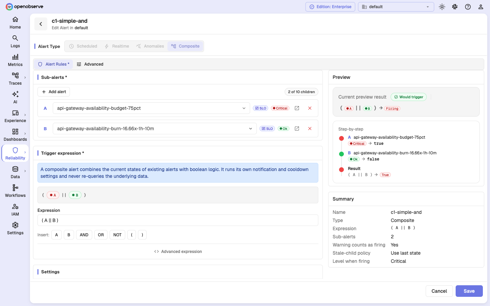Click 'Use last state' summary value

[x=406, y=253]
